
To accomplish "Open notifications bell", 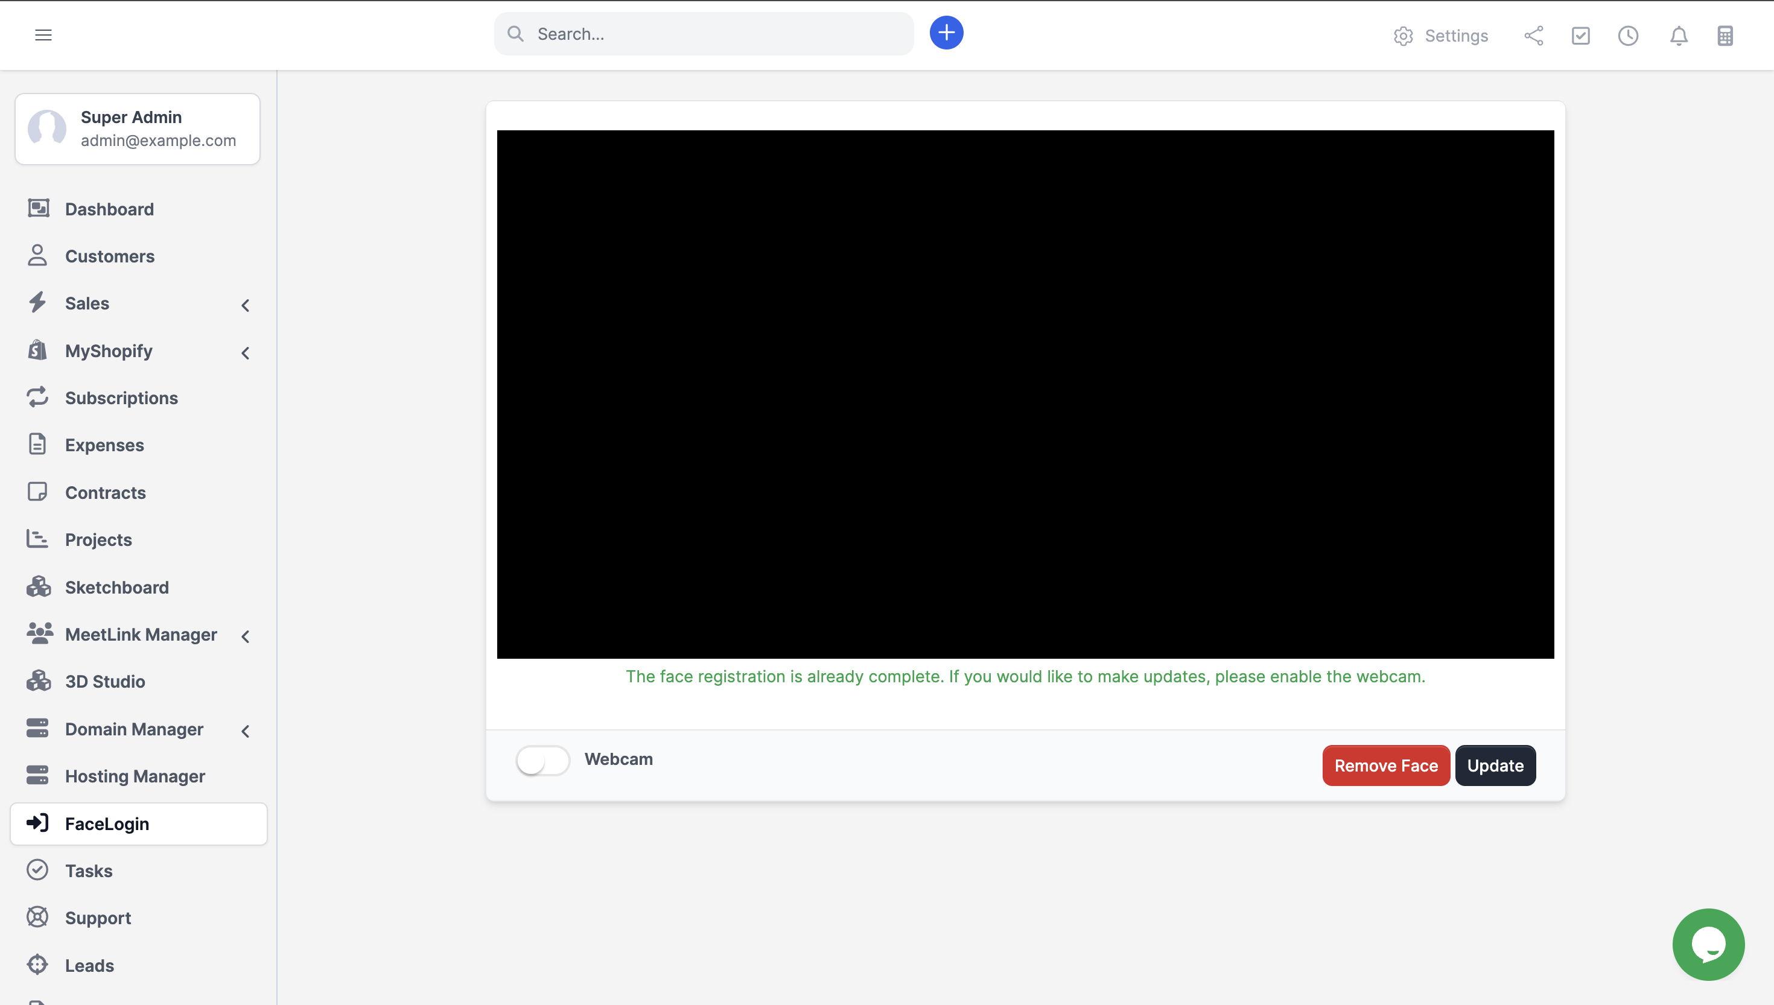I will [1678, 35].
